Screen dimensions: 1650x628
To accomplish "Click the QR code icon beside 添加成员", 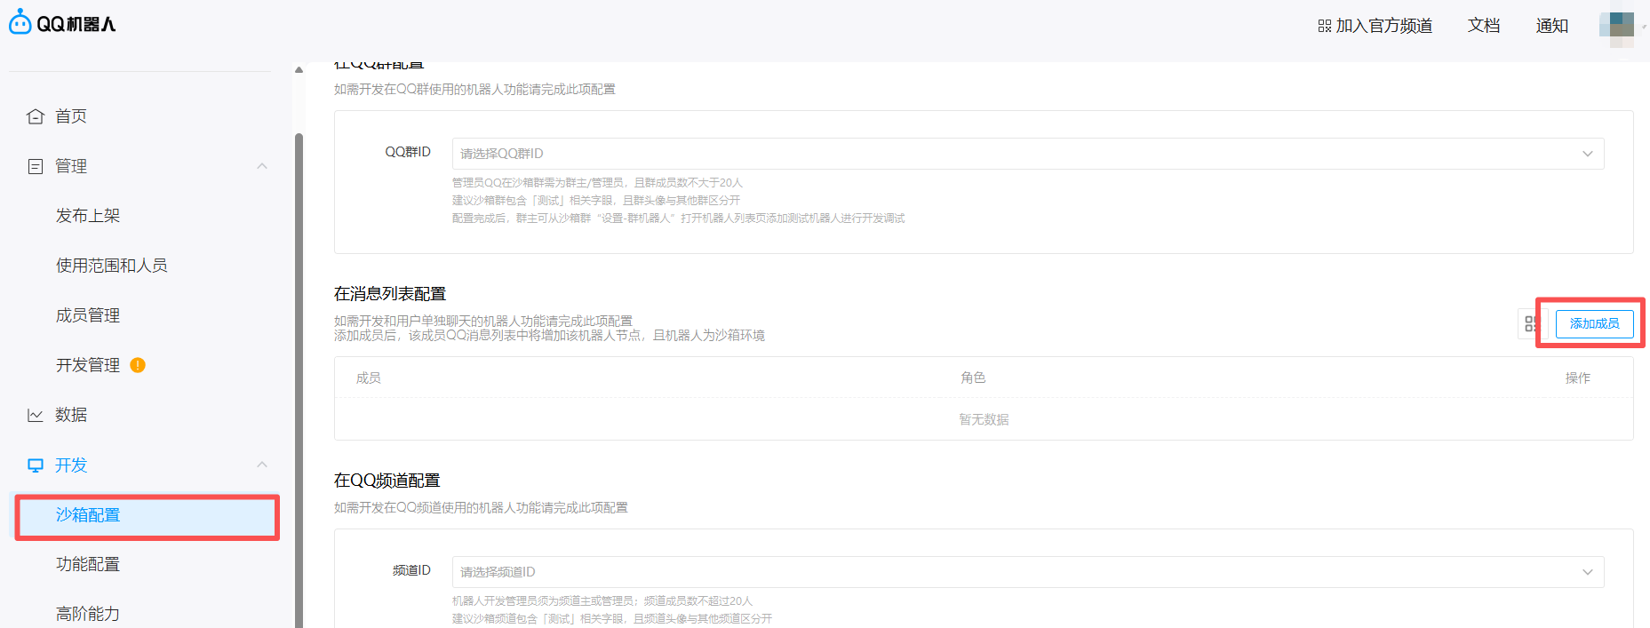I will pyautogui.click(x=1531, y=324).
